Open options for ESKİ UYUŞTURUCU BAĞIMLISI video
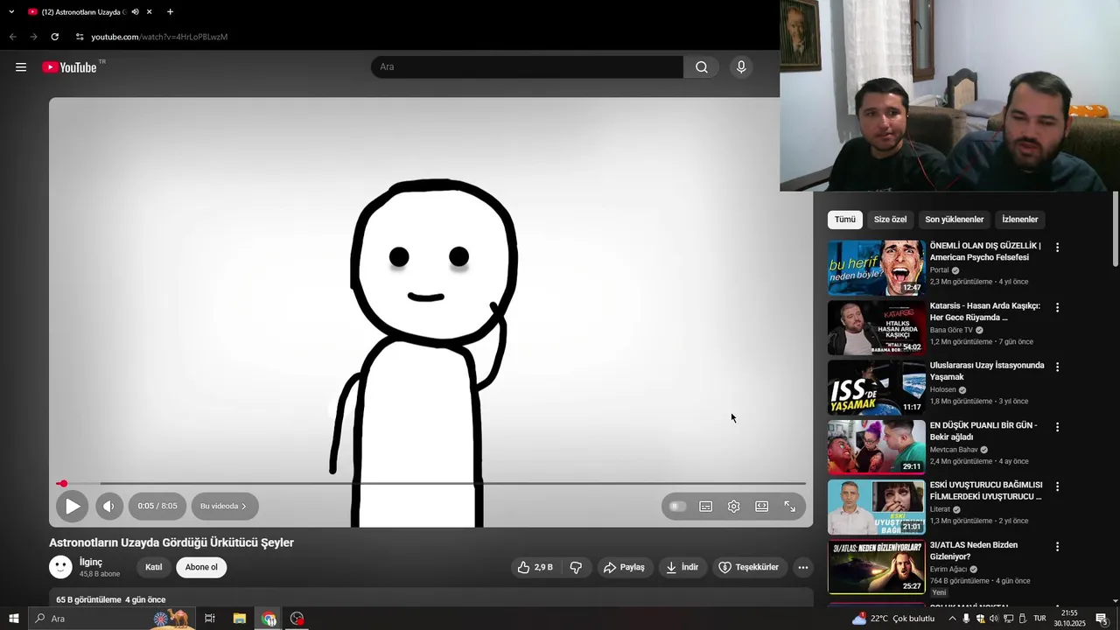 pos(1057,486)
